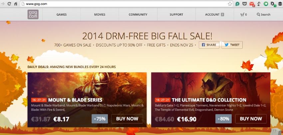This screenshot has width=283, height=135.
Task: Focus the www.gog.com address bar
Action: (x=125, y=4)
